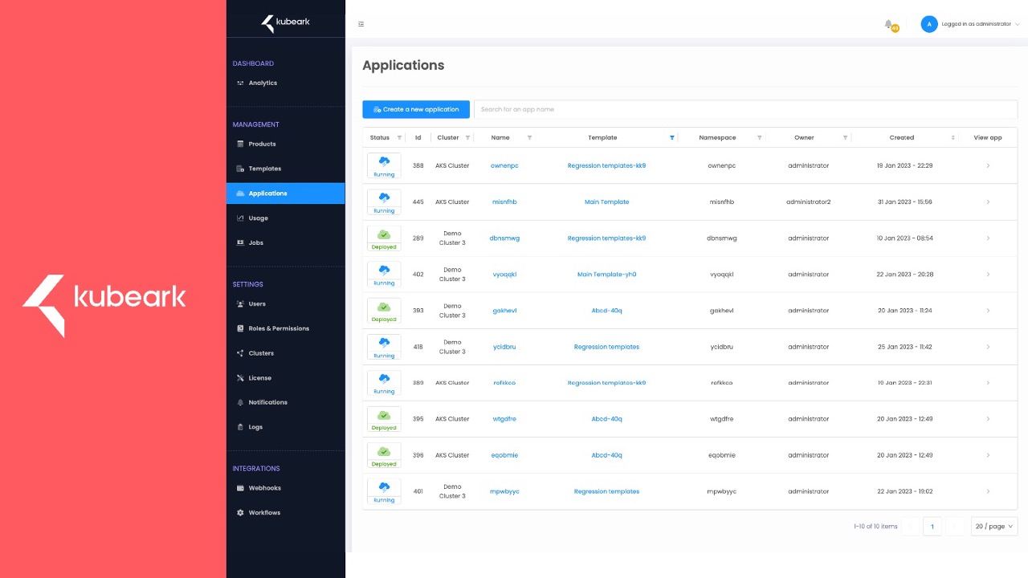Filter the Status column using its funnel icon
Image resolution: width=1028 pixels, height=578 pixels.
(x=399, y=137)
